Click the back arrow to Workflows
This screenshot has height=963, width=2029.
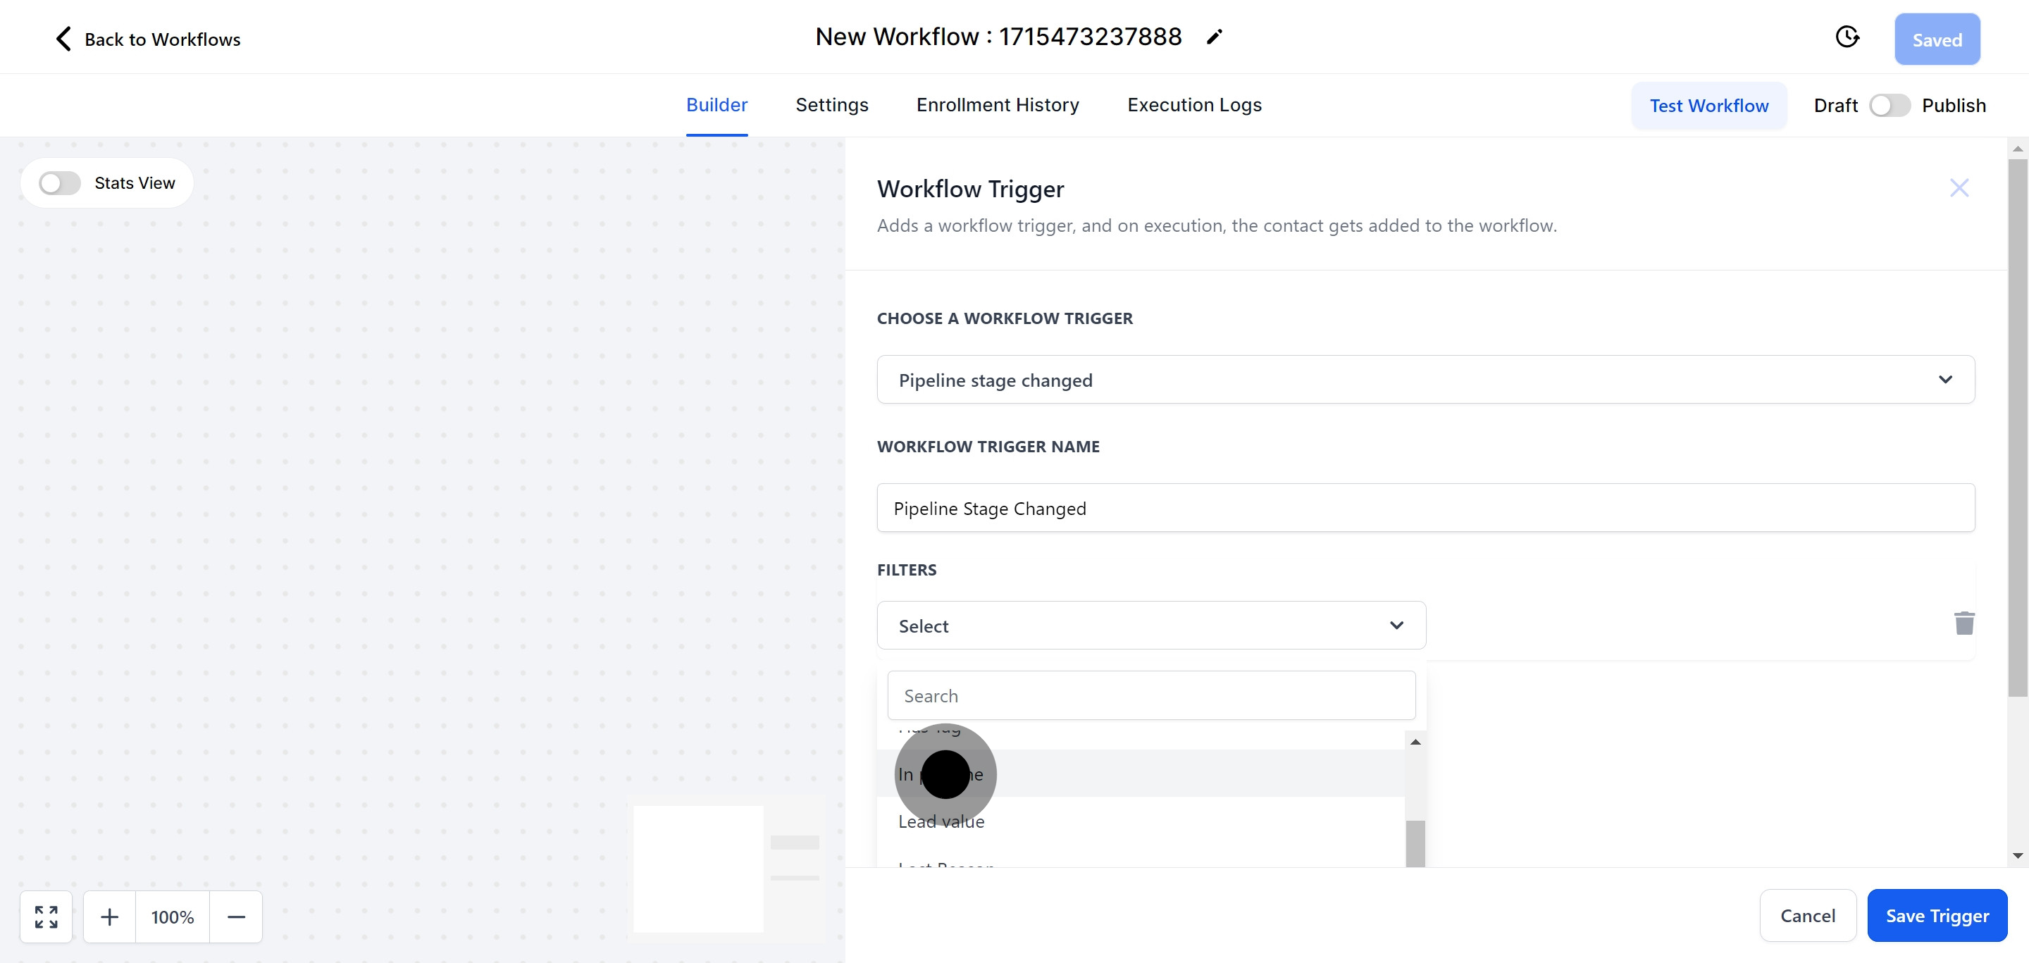[64, 39]
